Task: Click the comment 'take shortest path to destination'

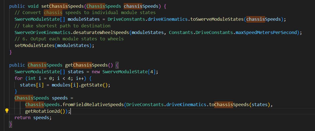Action: point(63,26)
